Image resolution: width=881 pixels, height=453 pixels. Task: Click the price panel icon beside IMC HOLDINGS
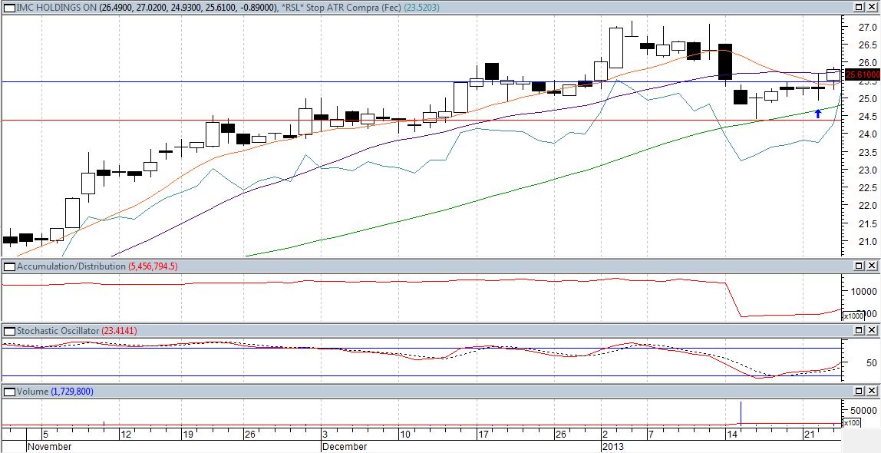8,7
